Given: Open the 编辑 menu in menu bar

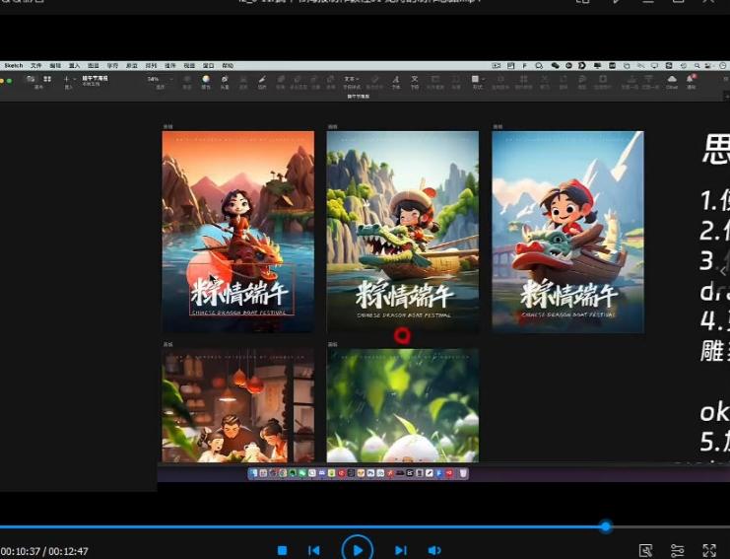Looking at the screenshot, I should click(x=55, y=65).
